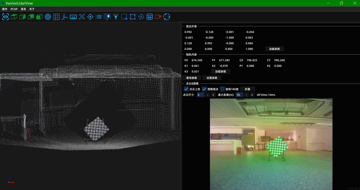
Task: Enable the 旋转180度 checkbox
Action: [x=222, y=89]
